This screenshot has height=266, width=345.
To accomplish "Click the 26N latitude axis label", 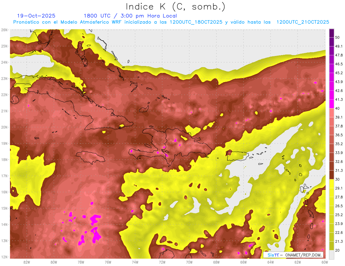I will (4, 30).
